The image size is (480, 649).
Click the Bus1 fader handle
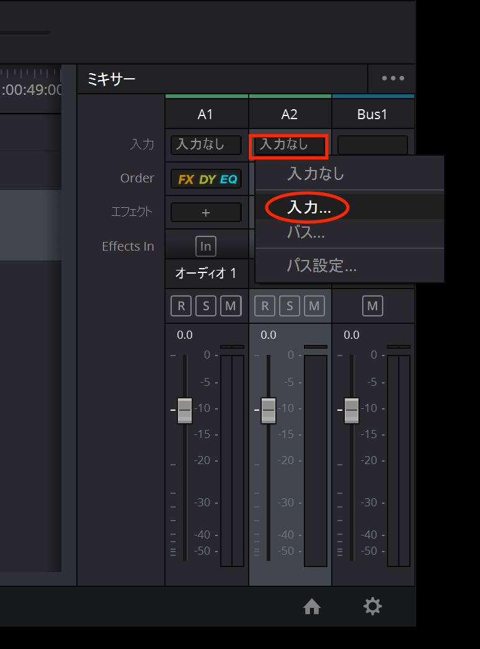coord(352,410)
